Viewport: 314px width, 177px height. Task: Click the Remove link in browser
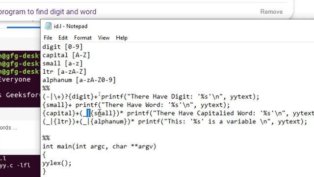271,12
